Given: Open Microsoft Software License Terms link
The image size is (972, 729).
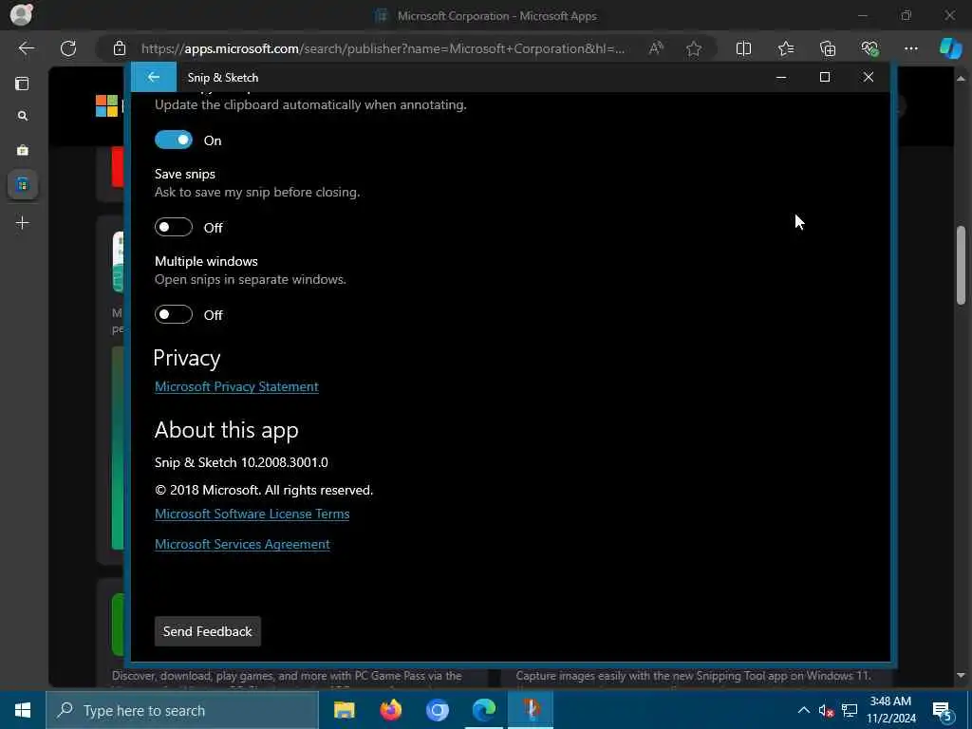Looking at the screenshot, I should (x=252, y=514).
